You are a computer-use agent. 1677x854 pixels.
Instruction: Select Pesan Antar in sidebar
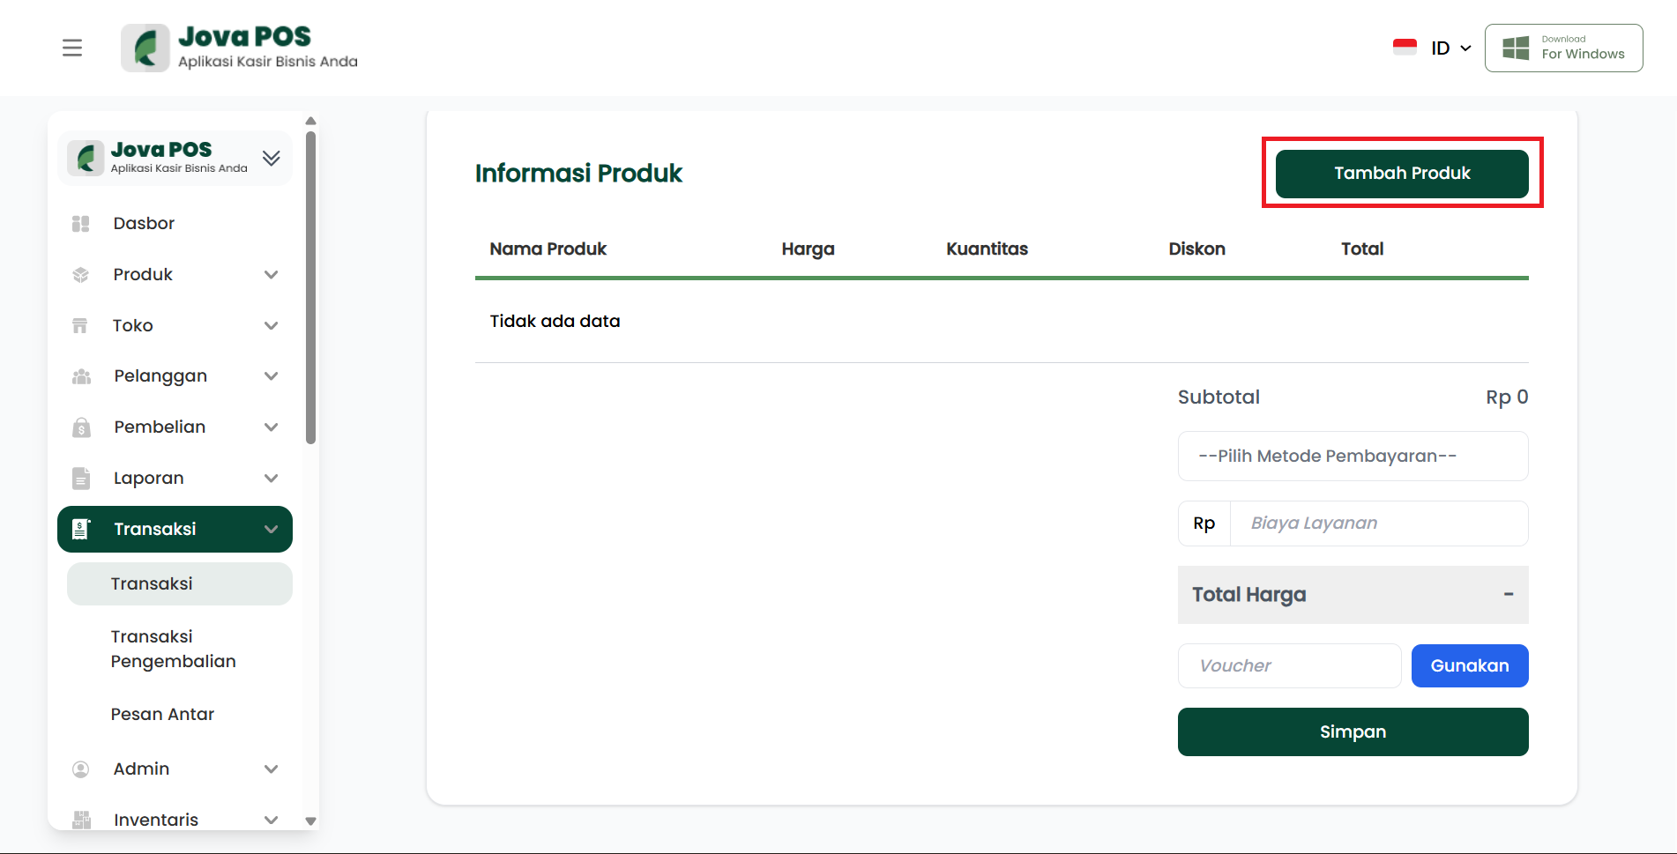(163, 714)
